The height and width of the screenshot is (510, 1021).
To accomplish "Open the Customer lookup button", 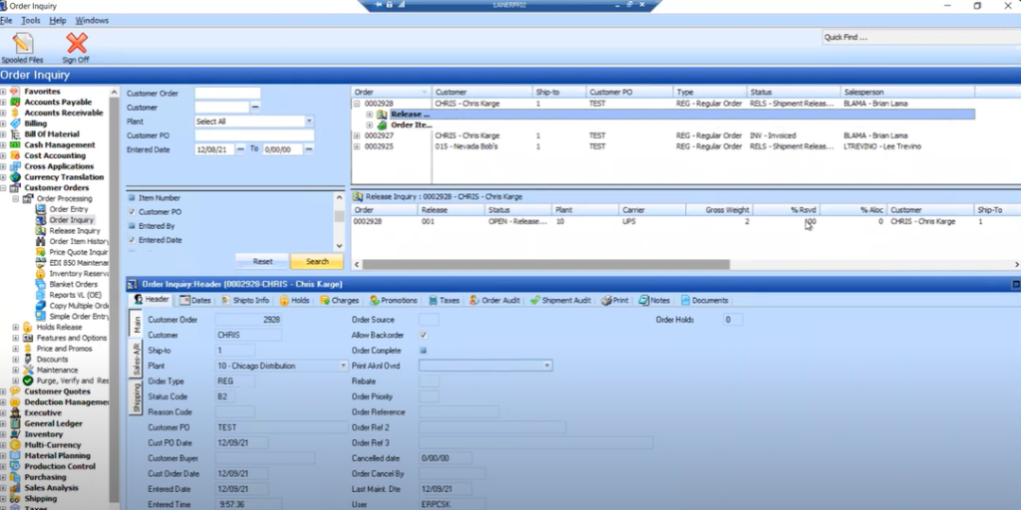I will coord(255,108).
